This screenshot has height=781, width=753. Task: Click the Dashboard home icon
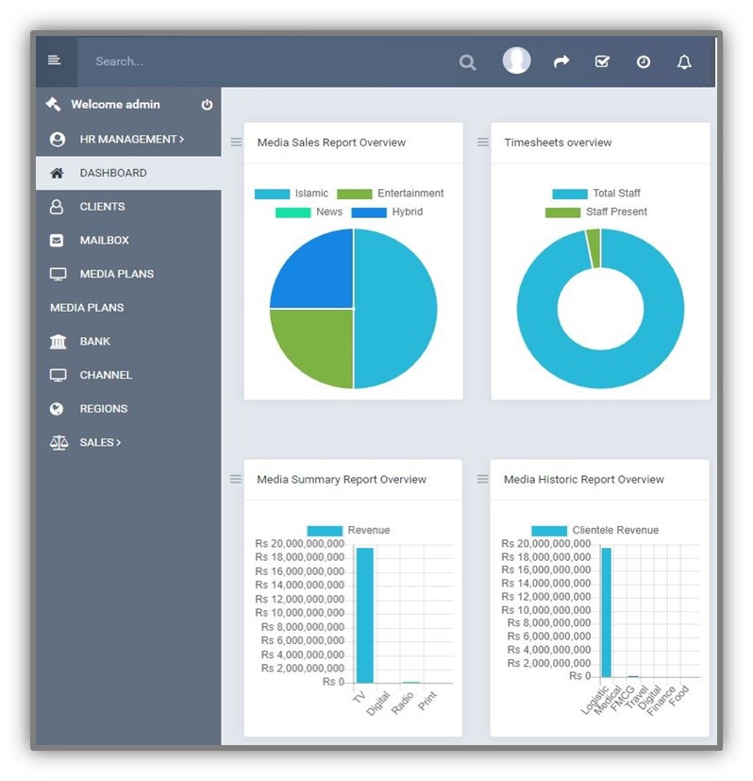pyautogui.click(x=57, y=174)
